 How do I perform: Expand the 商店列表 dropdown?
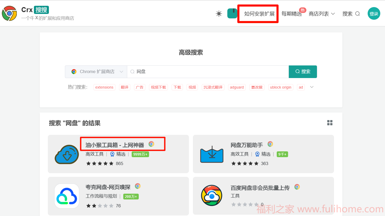pyautogui.click(x=321, y=14)
